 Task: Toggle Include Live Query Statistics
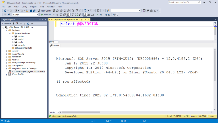click(77, 15)
